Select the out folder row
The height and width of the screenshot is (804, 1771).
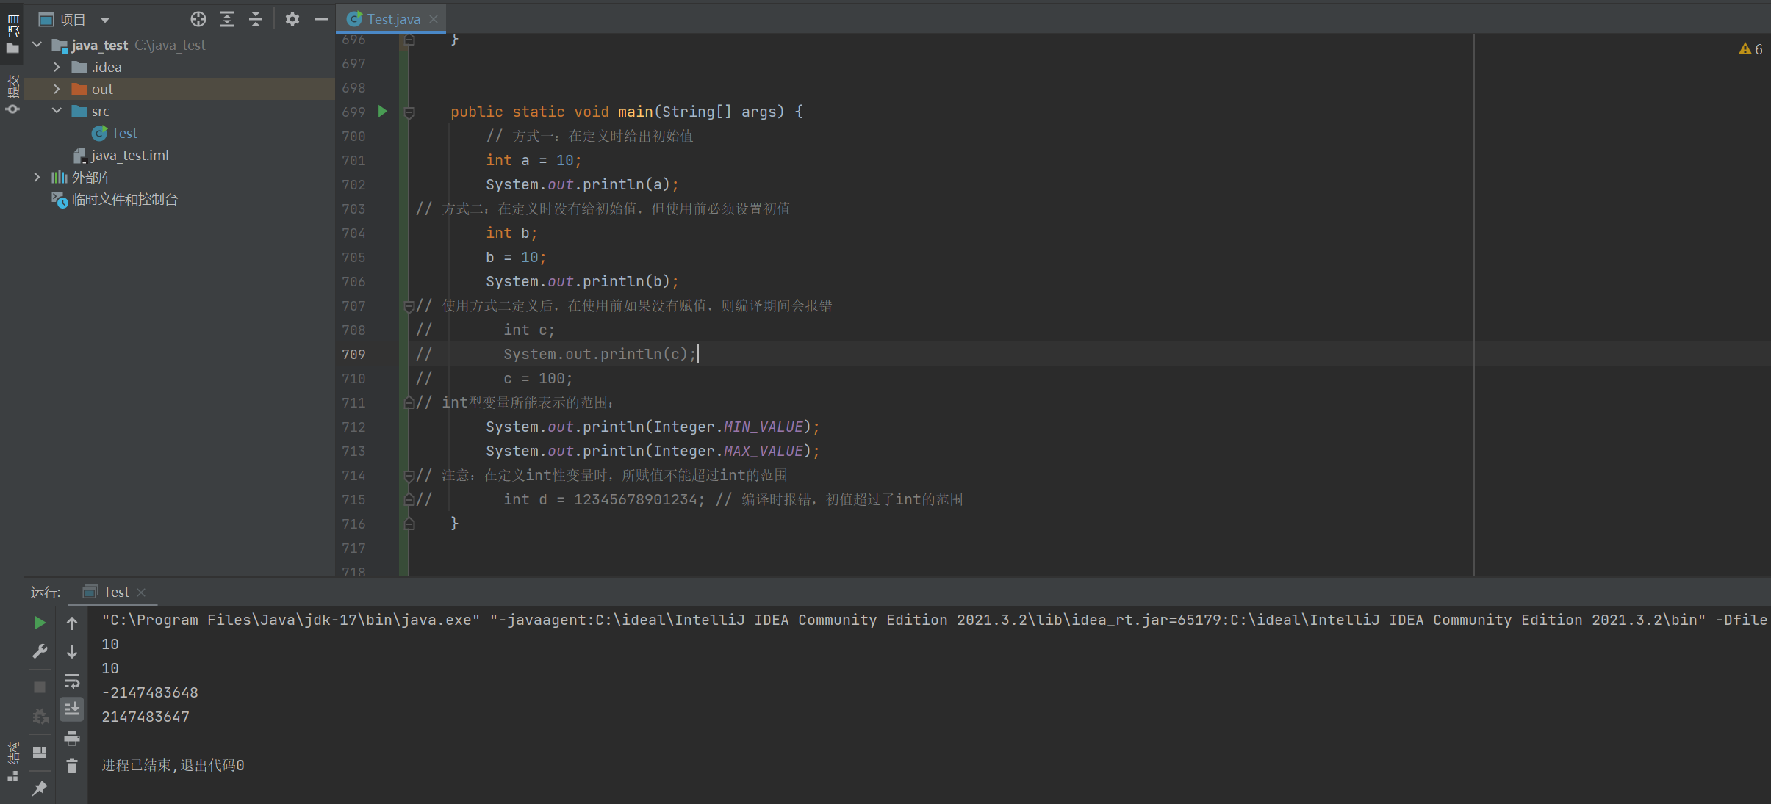click(x=179, y=89)
